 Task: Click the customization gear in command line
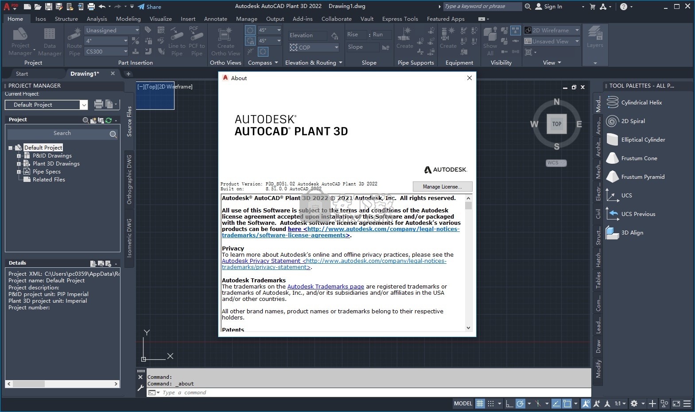pos(140,388)
